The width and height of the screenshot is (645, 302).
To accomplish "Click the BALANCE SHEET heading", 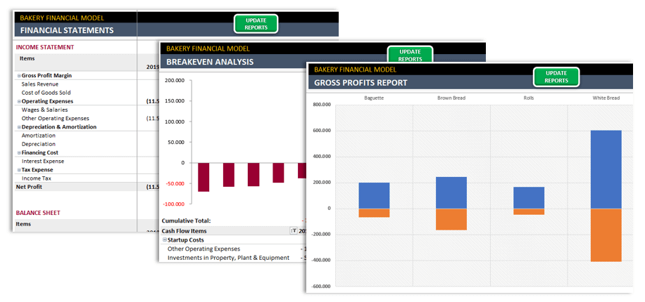I will point(38,213).
